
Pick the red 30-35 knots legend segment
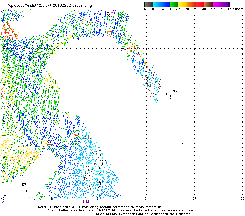[200, 4]
